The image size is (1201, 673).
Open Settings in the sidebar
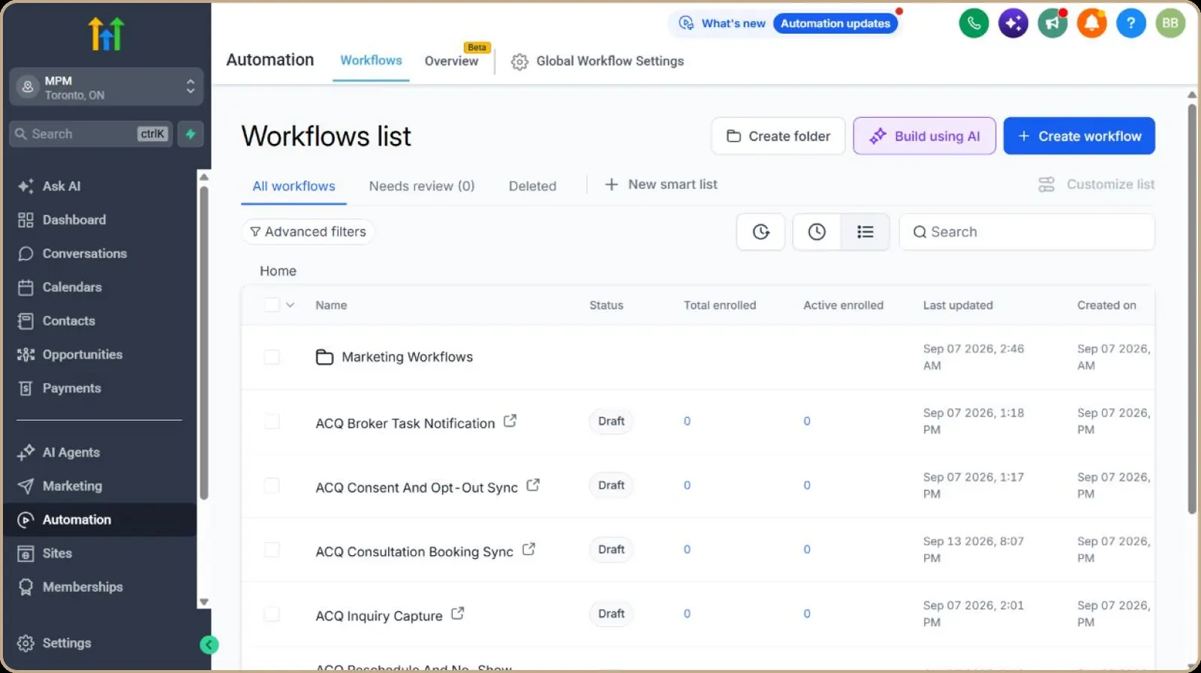66,643
